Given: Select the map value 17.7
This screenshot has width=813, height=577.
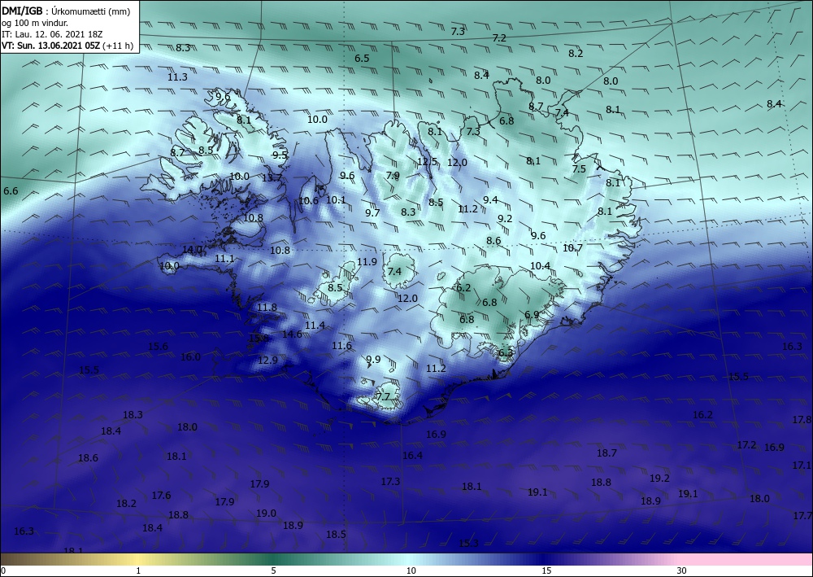Looking at the screenshot, I should tap(802, 516).
